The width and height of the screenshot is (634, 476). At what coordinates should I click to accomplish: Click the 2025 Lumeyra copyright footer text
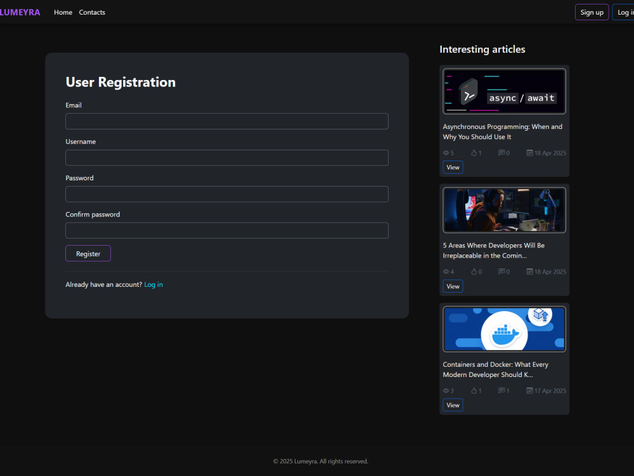pos(321,461)
